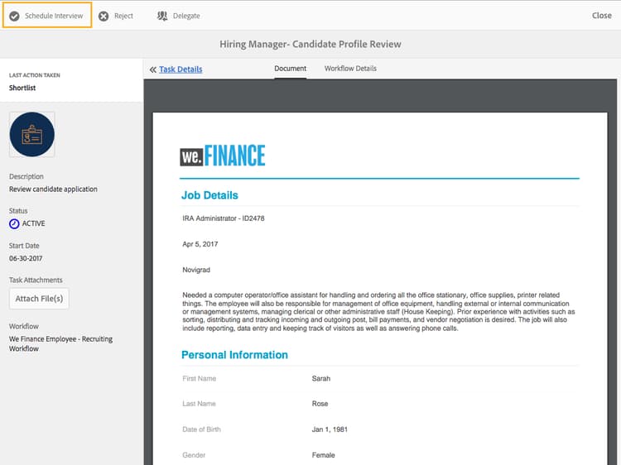Select the Novigrad location text
The width and height of the screenshot is (621, 465).
coord(196,270)
